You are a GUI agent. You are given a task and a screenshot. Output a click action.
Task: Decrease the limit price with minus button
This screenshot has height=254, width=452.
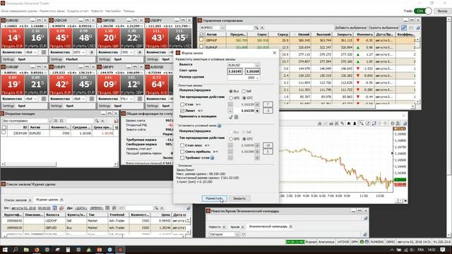click(230, 111)
